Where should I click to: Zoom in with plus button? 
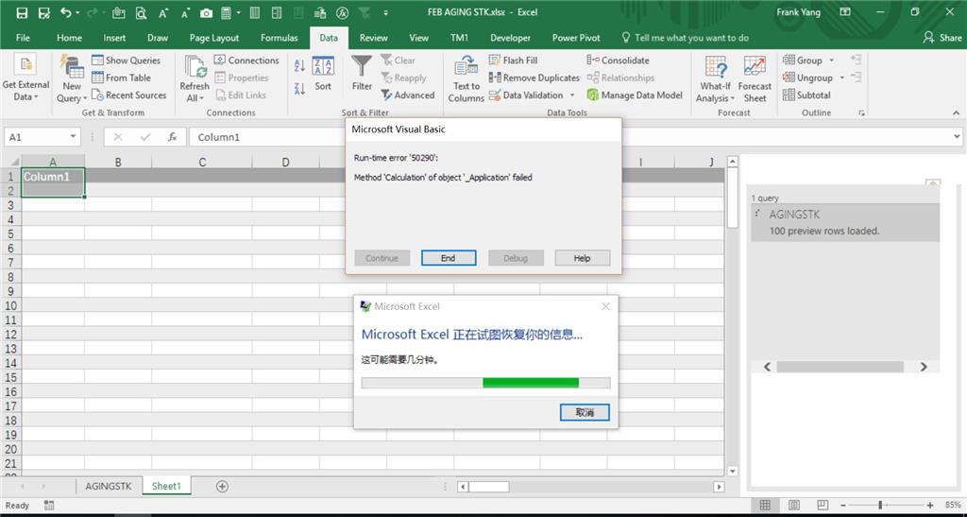[x=930, y=506]
